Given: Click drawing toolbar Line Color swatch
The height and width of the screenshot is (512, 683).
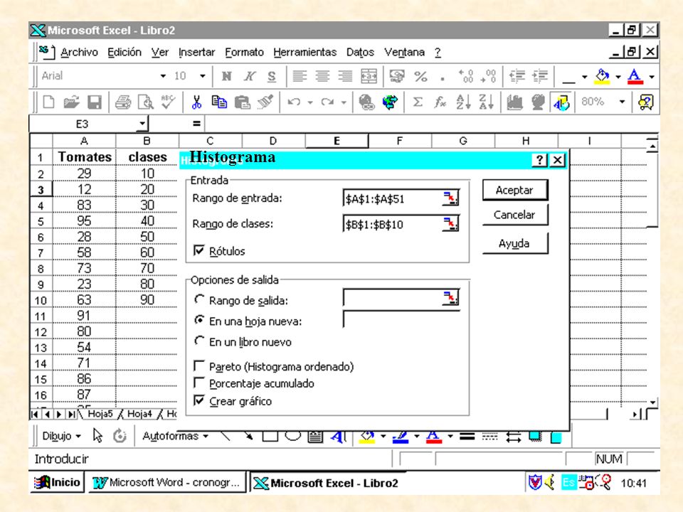Looking at the screenshot, I should [401, 436].
